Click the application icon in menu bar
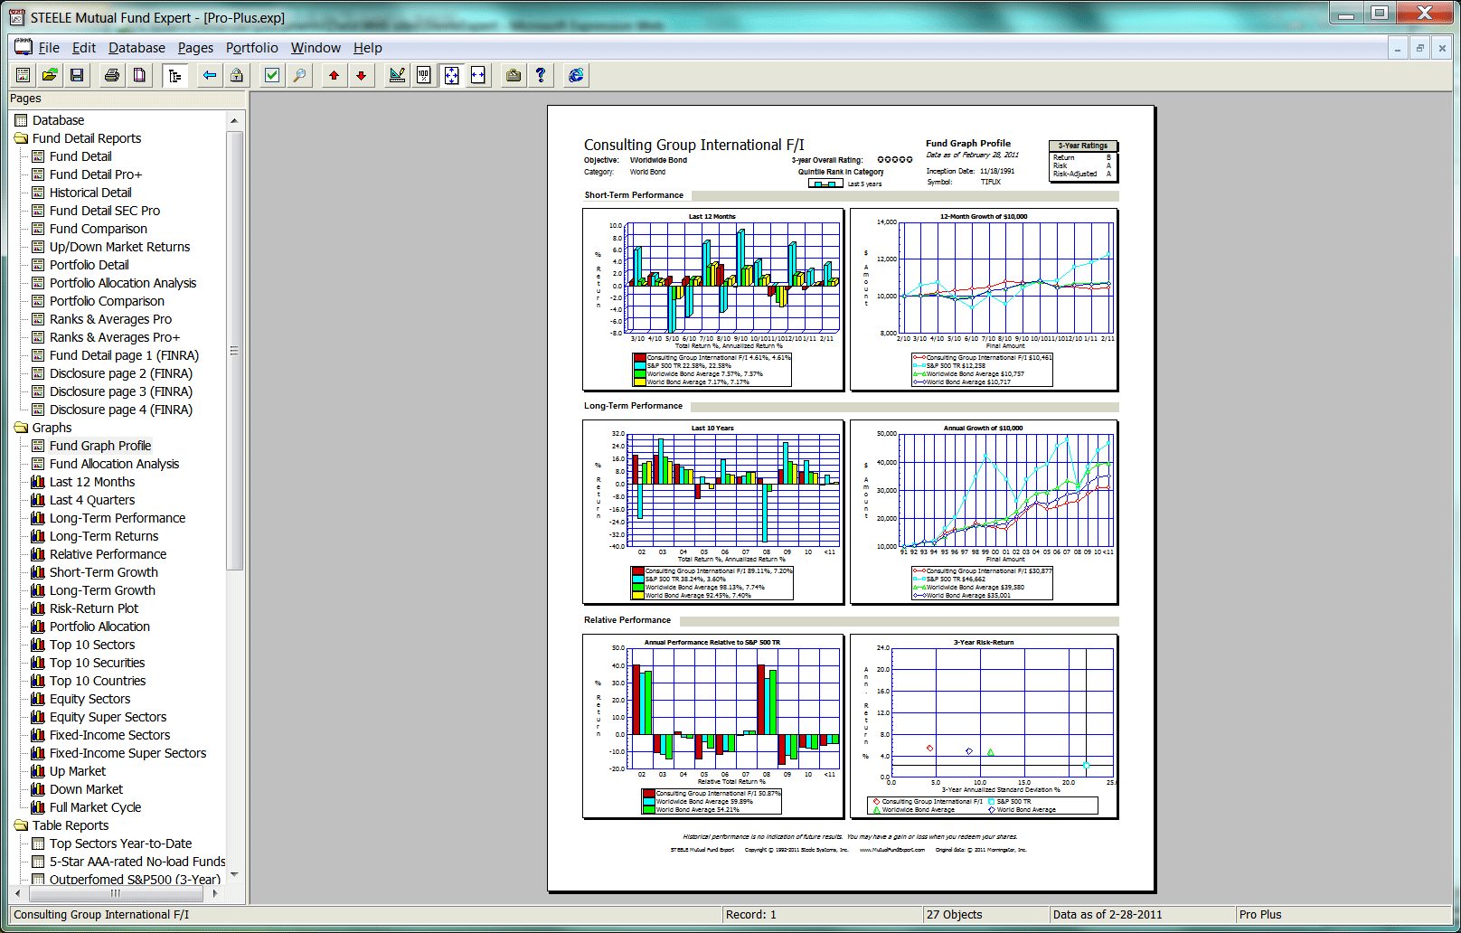This screenshot has height=933, width=1461. tap(23, 47)
